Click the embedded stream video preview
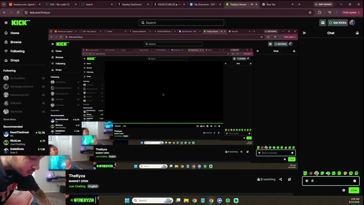364x205 pixels. coord(173,99)
